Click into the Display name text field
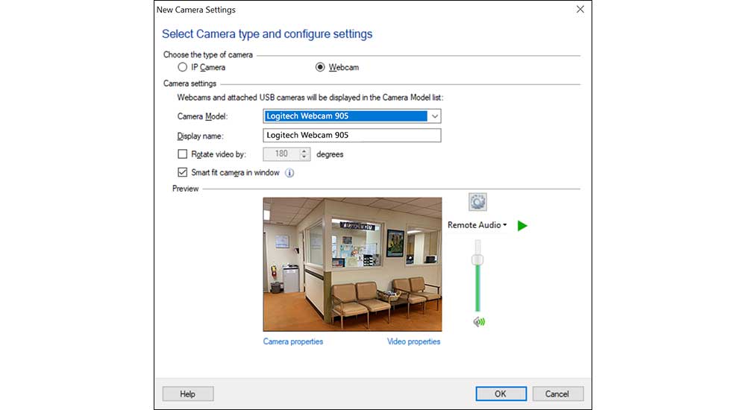The width and height of the screenshot is (746, 410). coord(352,136)
